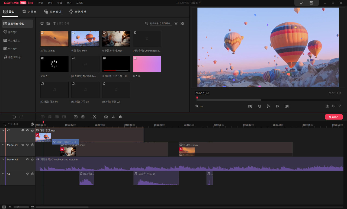The image size is (347, 209).
Task: Open the 트랙 추가 add track menu
Action: click(x=10, y=124)
